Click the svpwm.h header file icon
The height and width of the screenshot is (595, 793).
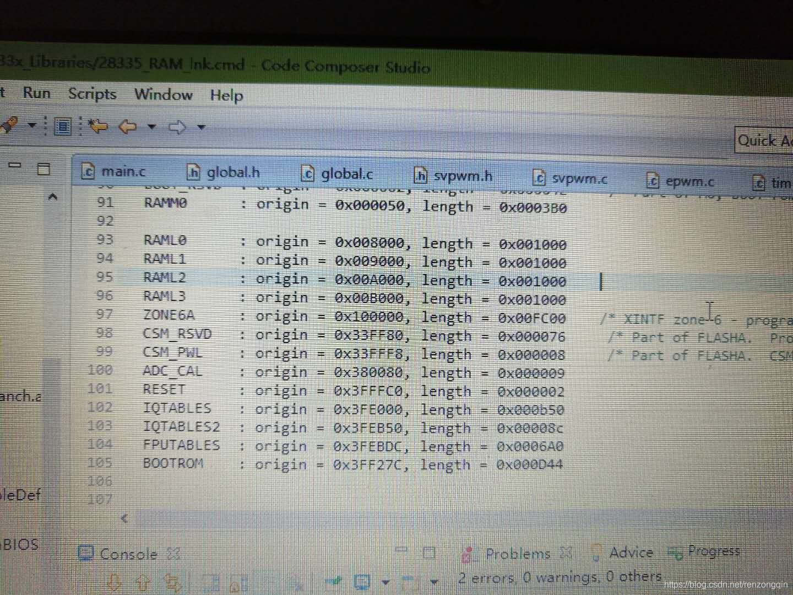pyautogui.click(x=421, y=176)
